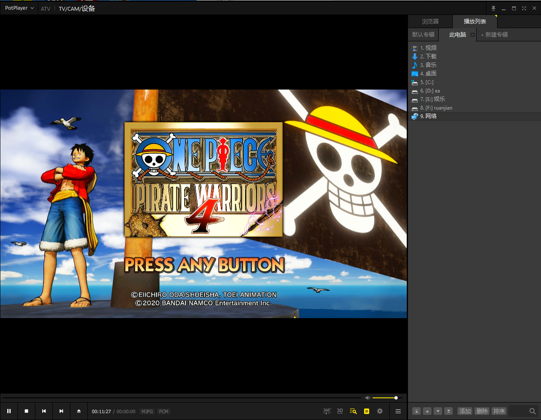This screenshot has width=541, height=420.
Task: Move selected playlist item up
Action: point(427,411)
